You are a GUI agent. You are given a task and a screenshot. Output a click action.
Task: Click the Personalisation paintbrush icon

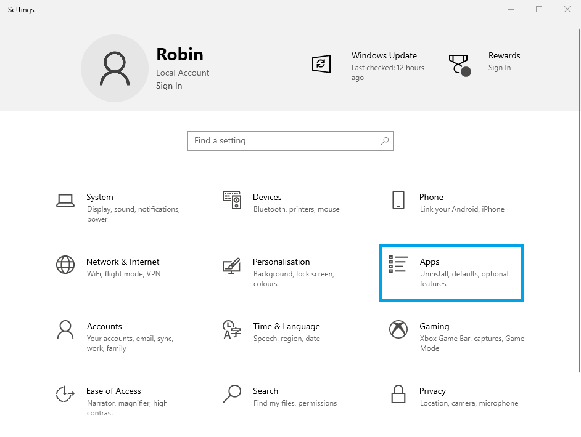(x=232, y=265)
